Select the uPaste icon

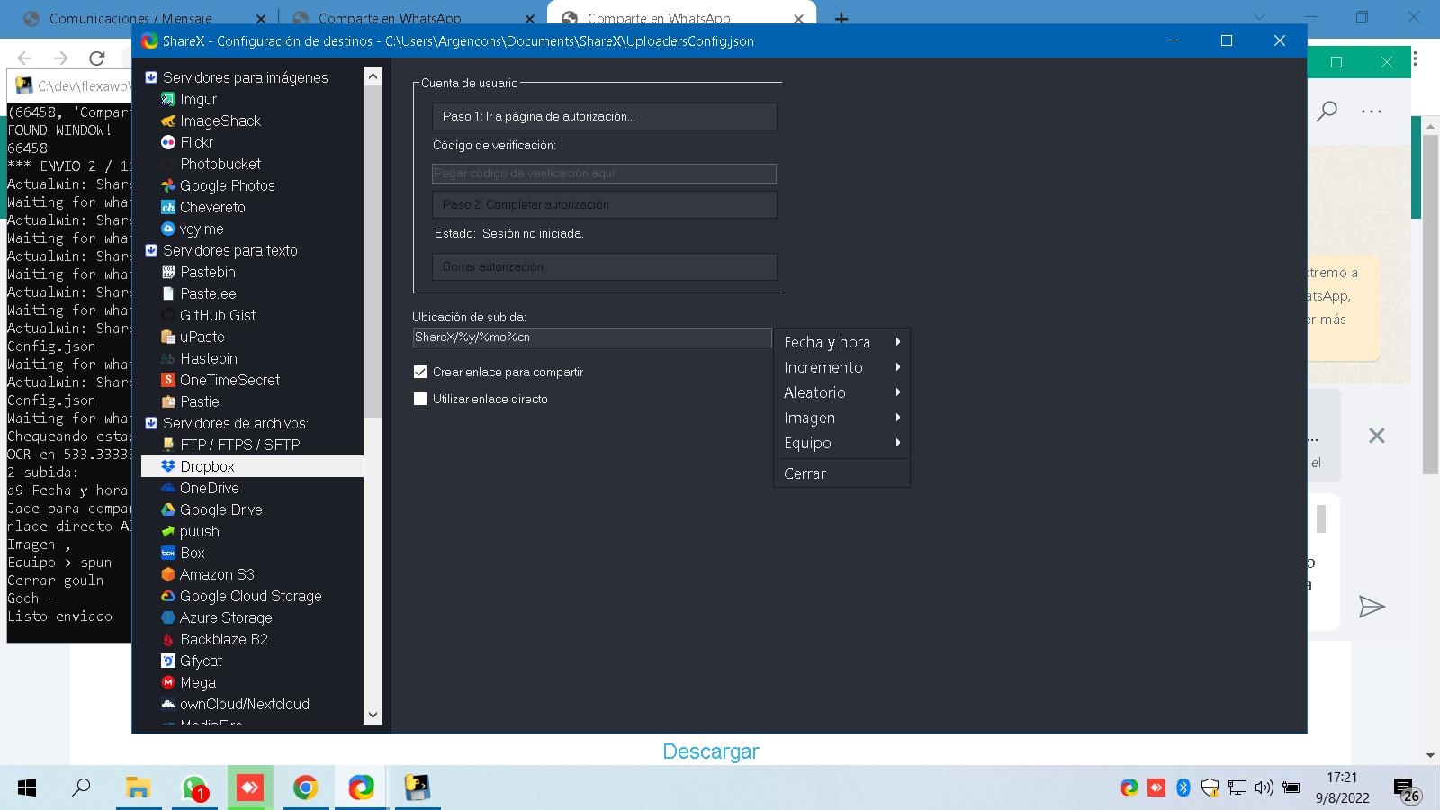click(x=167, y=337)
